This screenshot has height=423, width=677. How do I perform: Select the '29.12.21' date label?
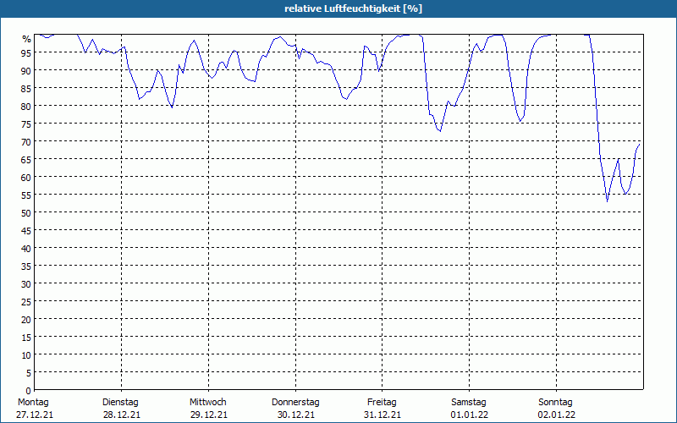click(208, 415)
